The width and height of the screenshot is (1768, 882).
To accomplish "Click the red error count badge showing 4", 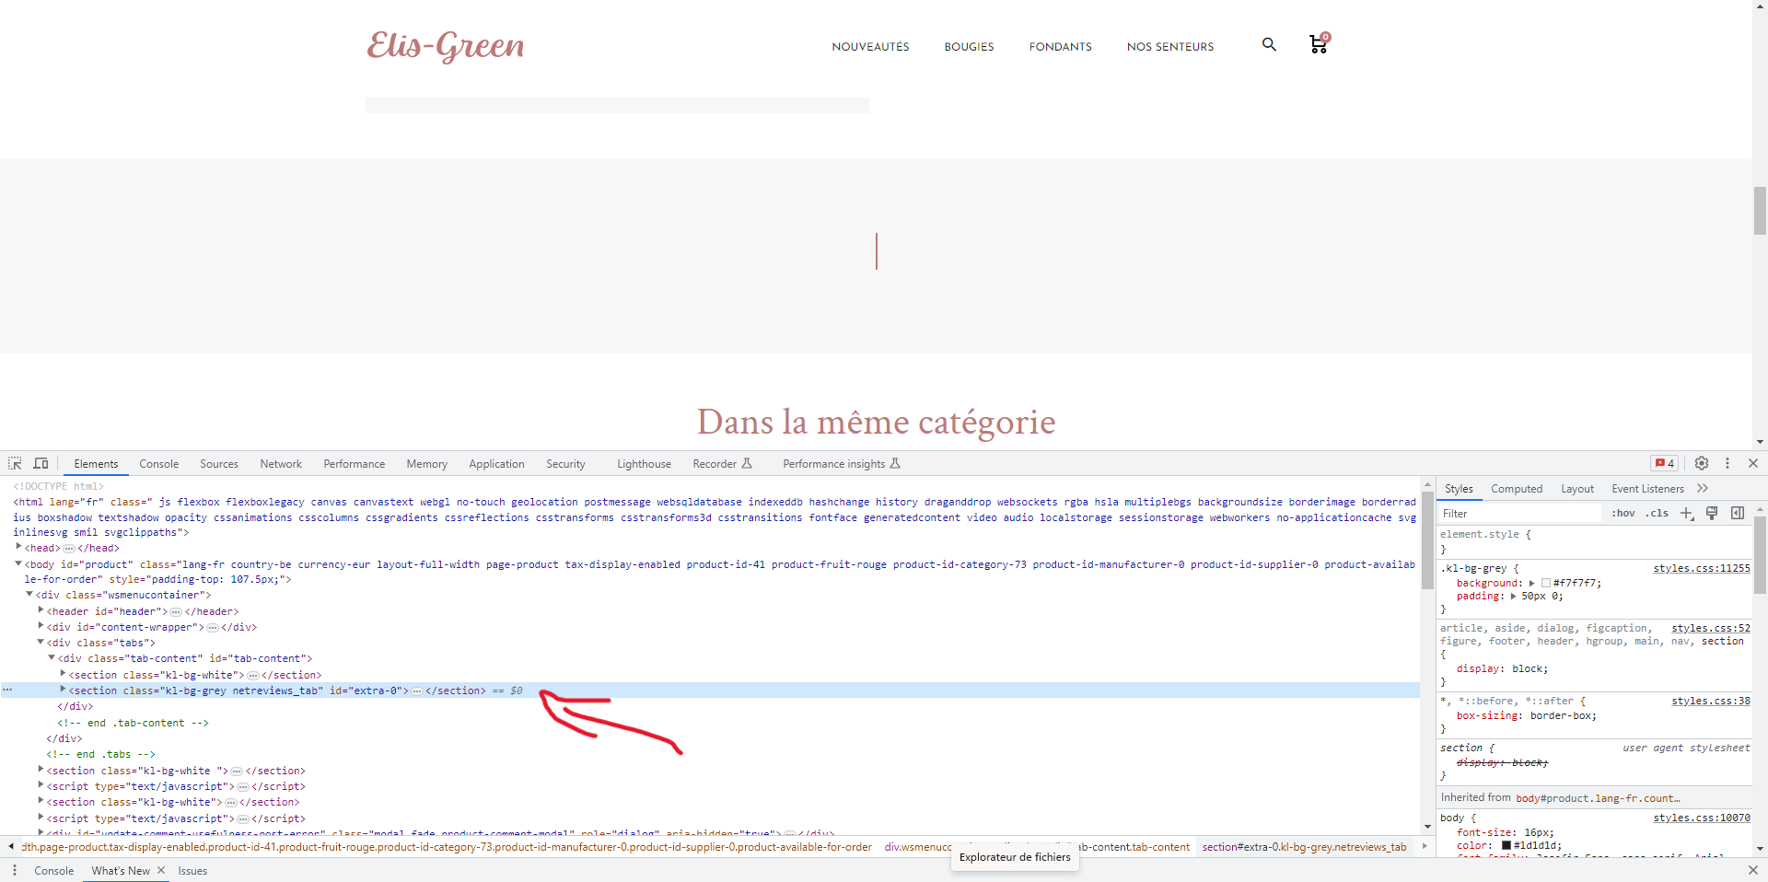I will click(1664, 463).
